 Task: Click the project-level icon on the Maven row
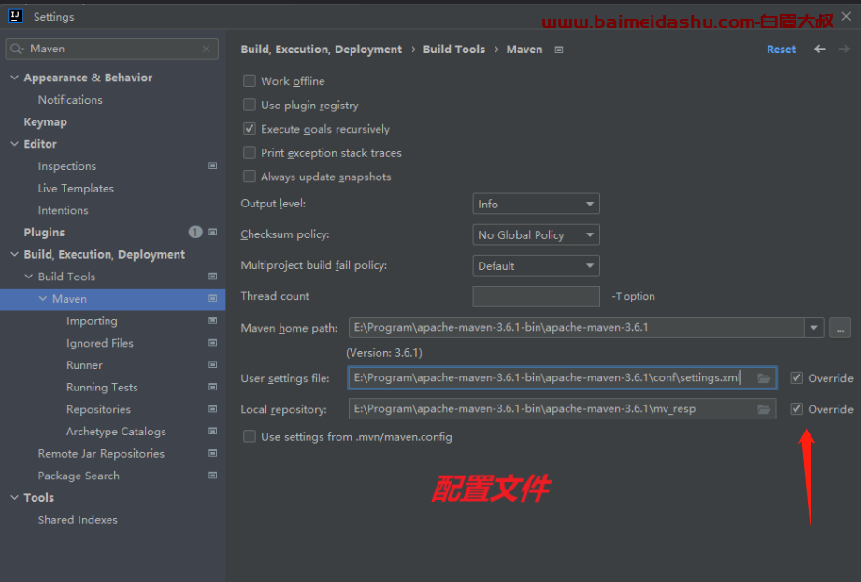point(212,298)
